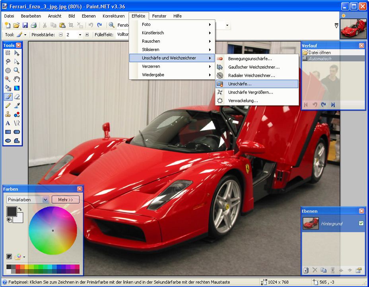Screen dimensions: 369x287
Task: Click the Print toolbar icon
Action: click(x=34, y=25)
